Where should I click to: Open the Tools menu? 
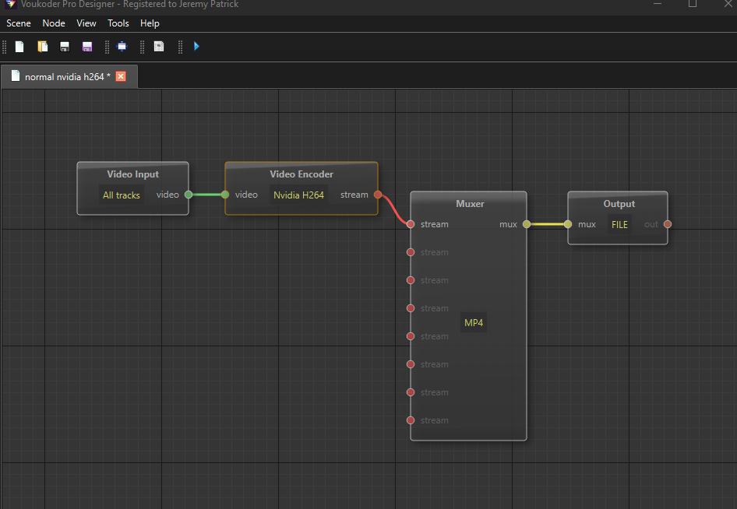coord(118,23)
